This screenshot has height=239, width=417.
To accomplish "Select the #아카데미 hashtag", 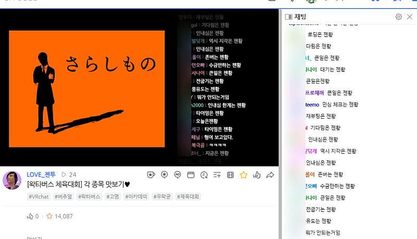I will click(x=136, y=196).
